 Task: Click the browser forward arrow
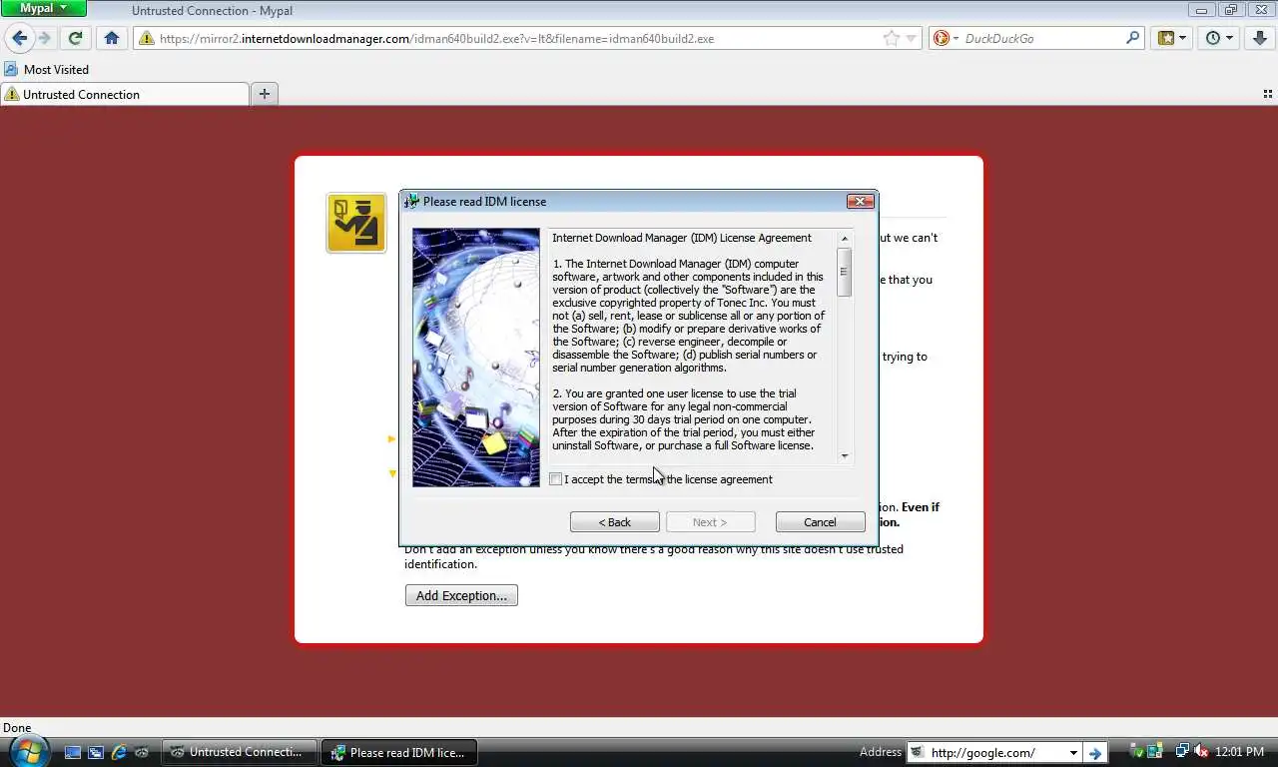[45, 38]
